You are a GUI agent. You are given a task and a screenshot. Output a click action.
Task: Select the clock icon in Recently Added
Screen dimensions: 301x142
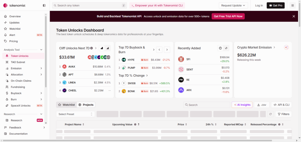click(x=220, y=48)
